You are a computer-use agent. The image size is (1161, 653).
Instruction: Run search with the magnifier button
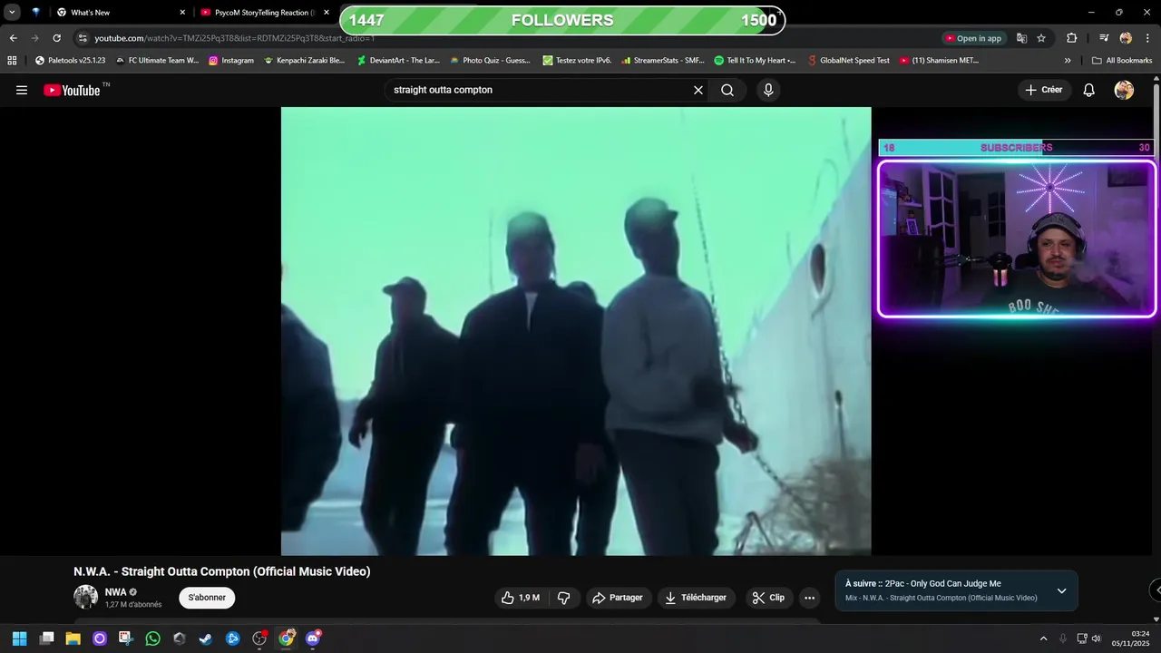[727, 90]
